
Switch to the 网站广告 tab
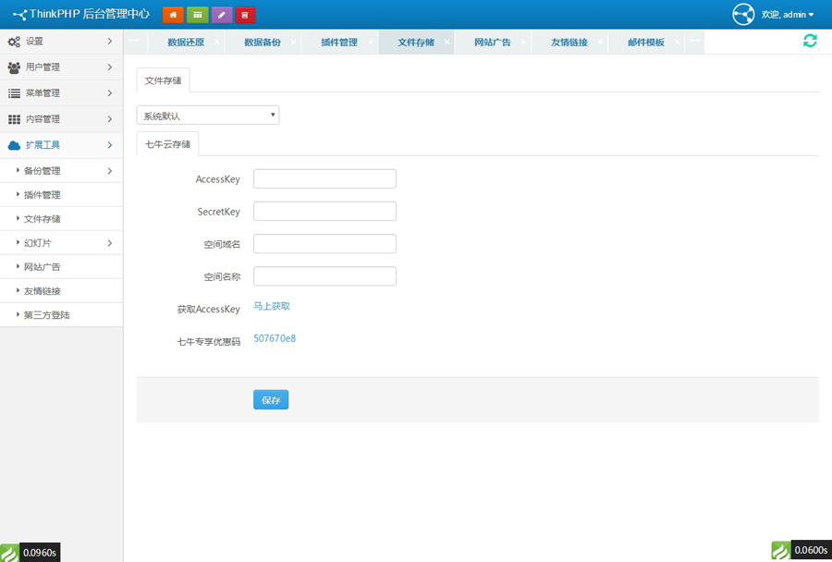tap(492, 43)
